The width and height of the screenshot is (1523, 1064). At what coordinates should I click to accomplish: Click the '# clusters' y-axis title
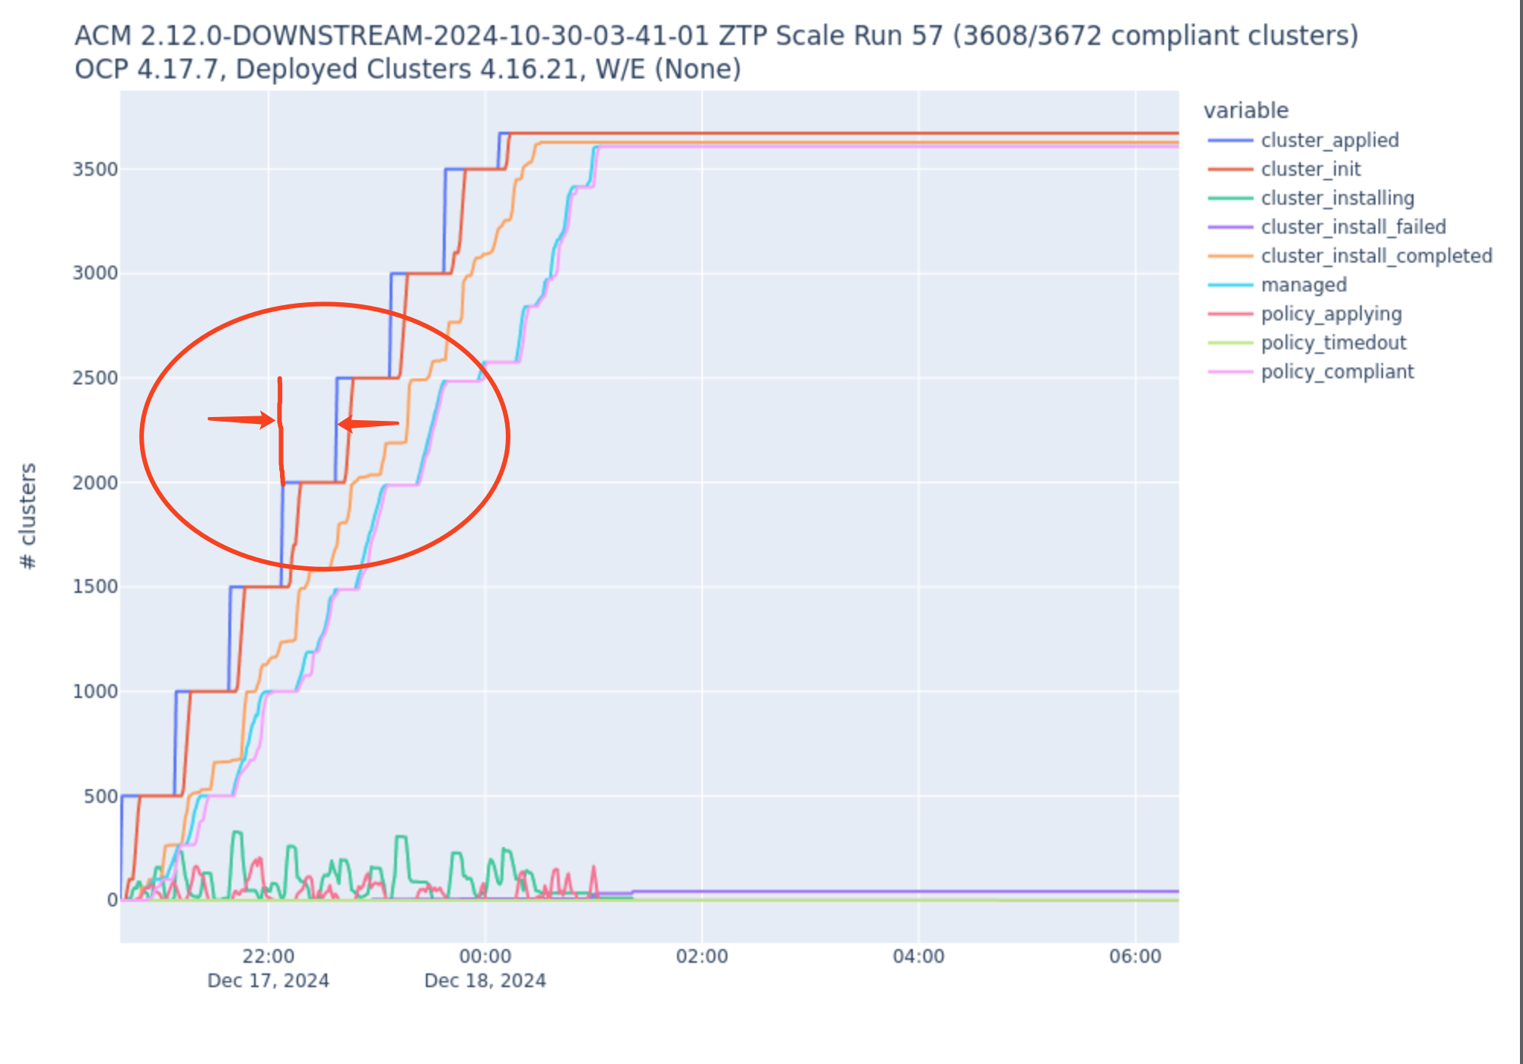point(28,515)
